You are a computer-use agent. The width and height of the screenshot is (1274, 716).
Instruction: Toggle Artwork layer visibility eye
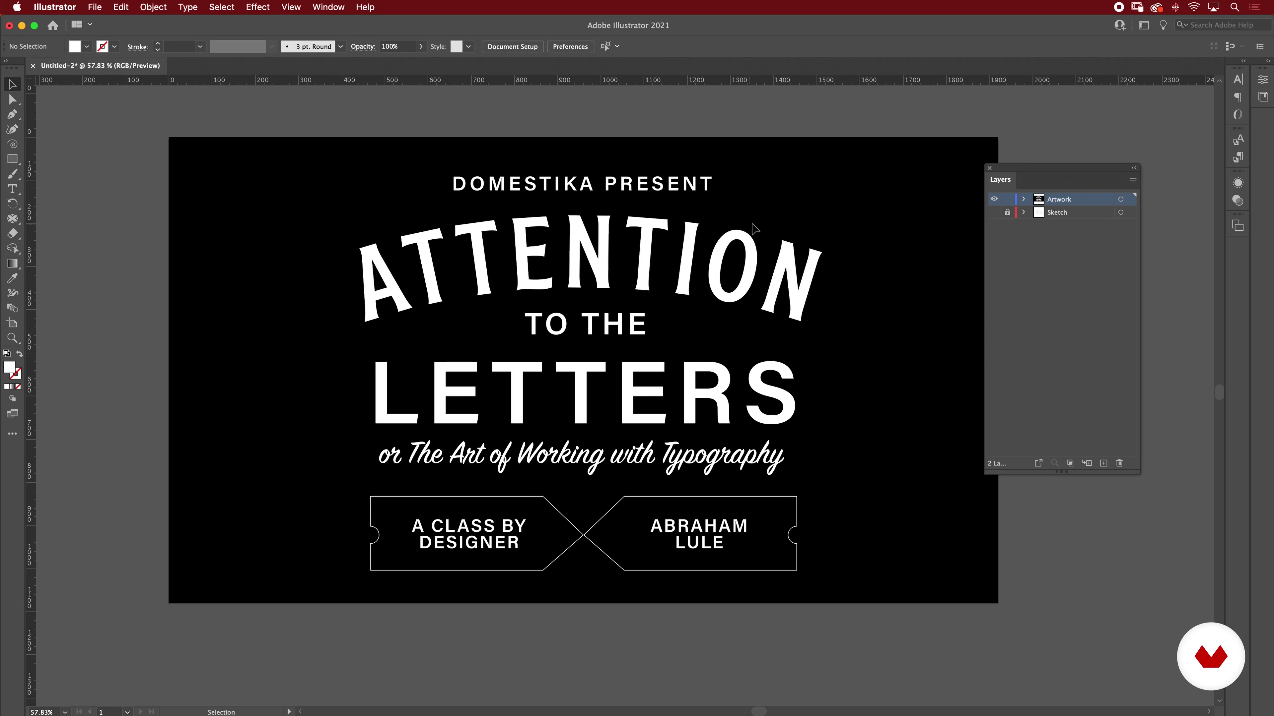(x=994, y=199)
